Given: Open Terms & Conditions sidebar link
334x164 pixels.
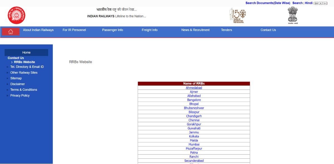Looking at the screenshot, I should click(x=24, y=90).
